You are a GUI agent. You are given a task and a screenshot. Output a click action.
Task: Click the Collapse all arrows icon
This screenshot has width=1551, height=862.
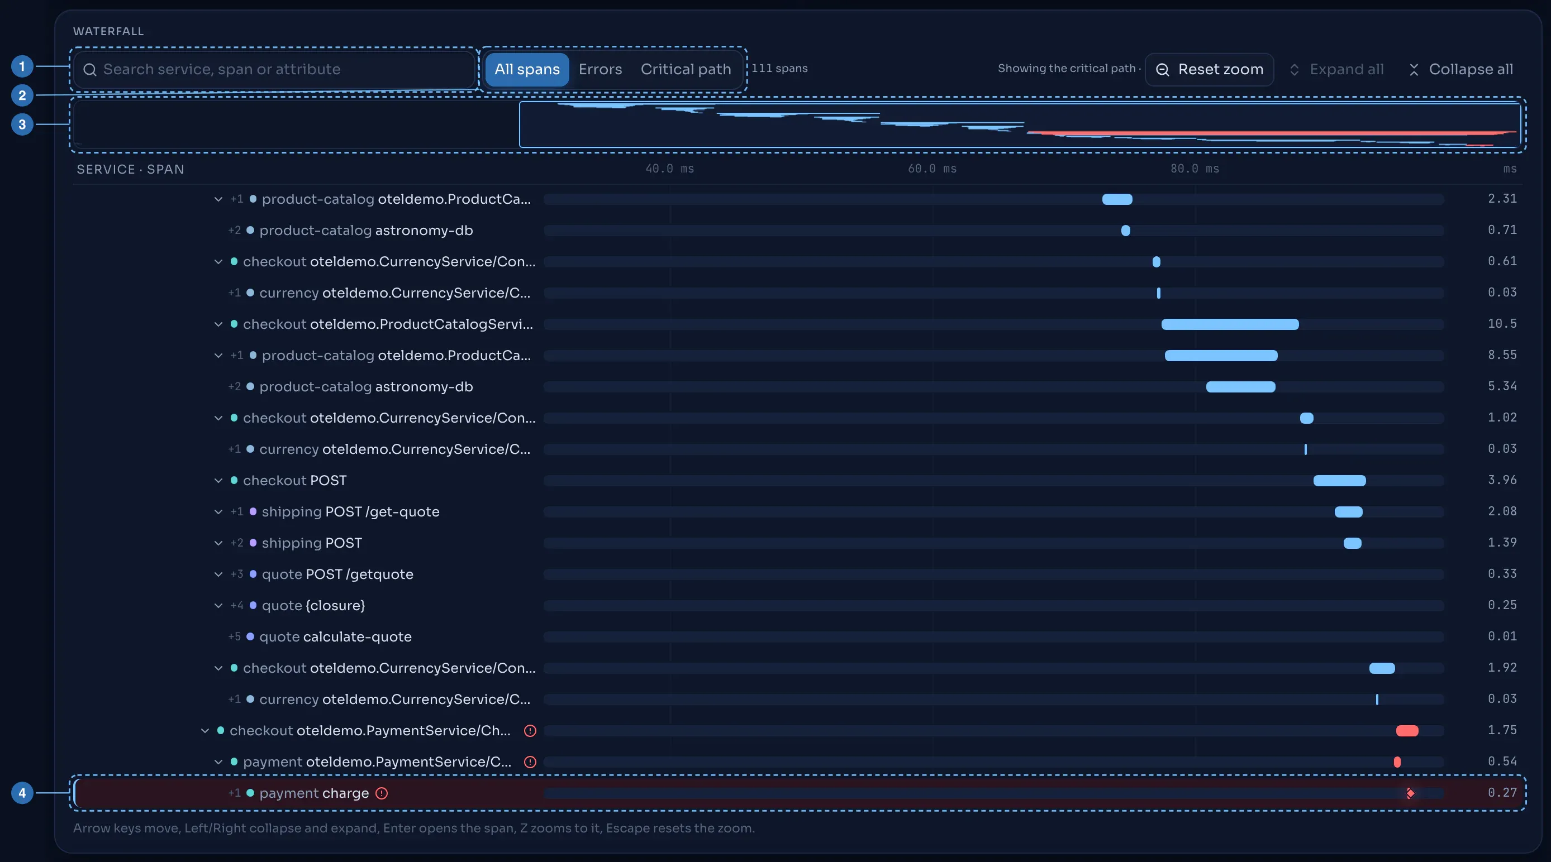pyautogui.click(x=1414, y=70)
